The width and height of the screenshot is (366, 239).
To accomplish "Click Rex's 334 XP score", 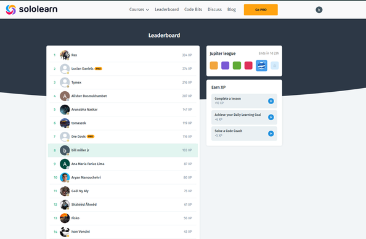I will pos(187,55).
